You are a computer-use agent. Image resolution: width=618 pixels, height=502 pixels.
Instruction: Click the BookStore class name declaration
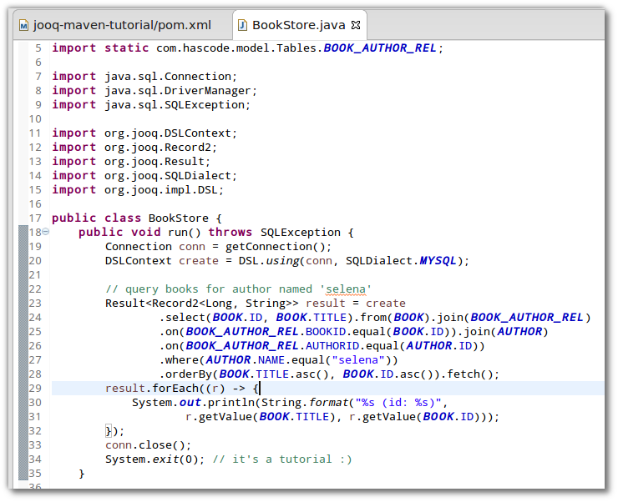178,218
